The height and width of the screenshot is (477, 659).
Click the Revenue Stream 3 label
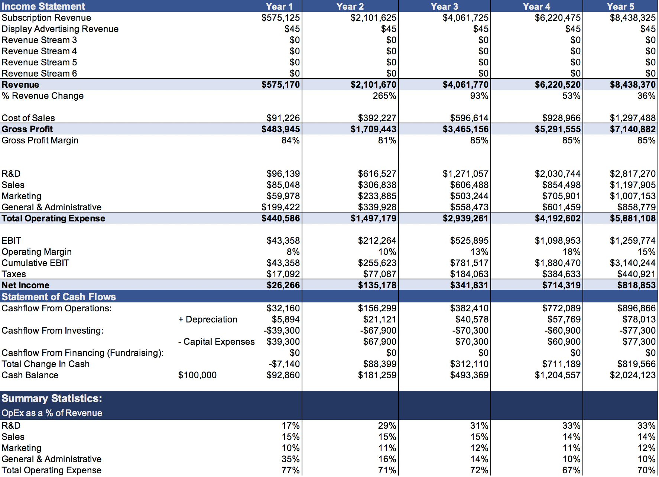point(39,40)
